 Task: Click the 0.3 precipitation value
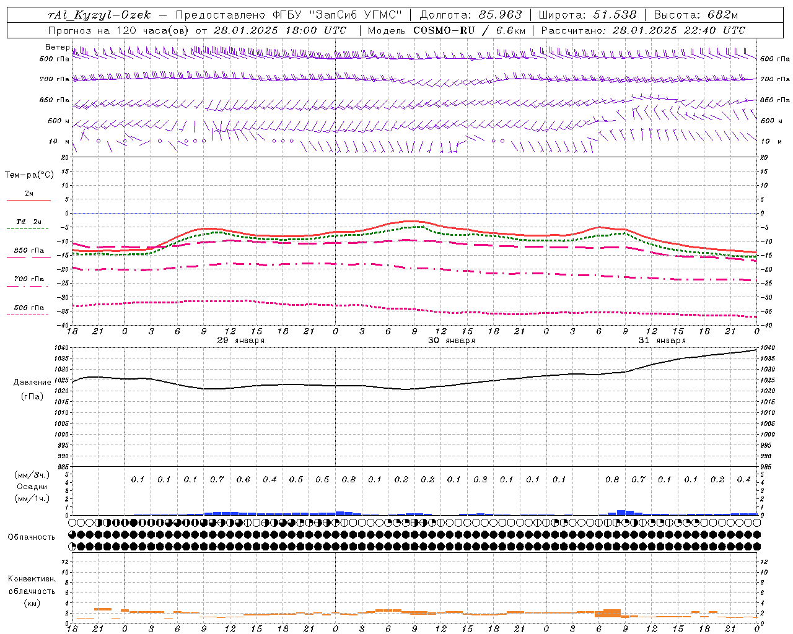(480, 480)
